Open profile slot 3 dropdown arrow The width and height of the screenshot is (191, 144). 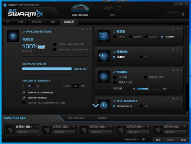click(x=111, y=126)
